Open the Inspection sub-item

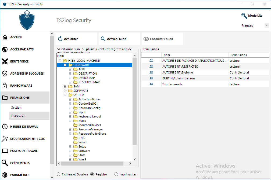[x=29, y=116]
